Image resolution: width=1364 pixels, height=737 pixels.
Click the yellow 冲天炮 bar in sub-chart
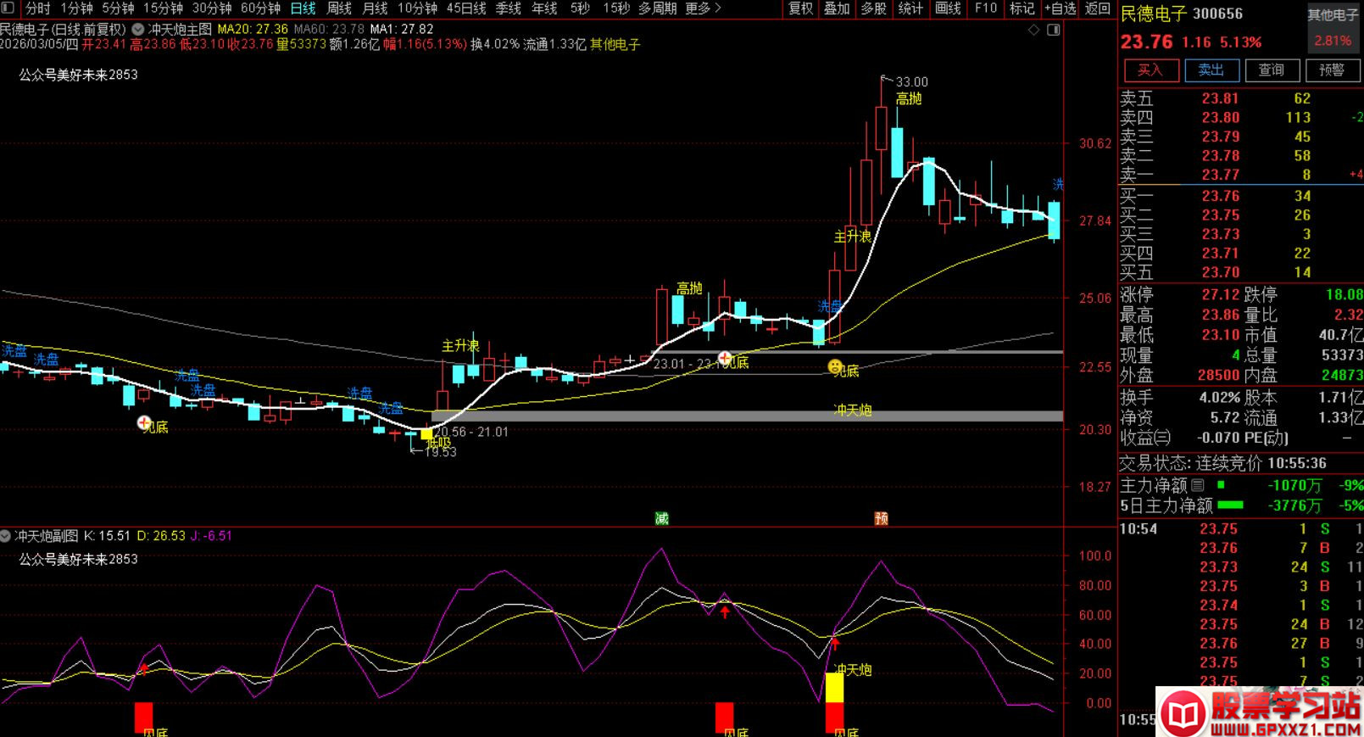(834, 687)
